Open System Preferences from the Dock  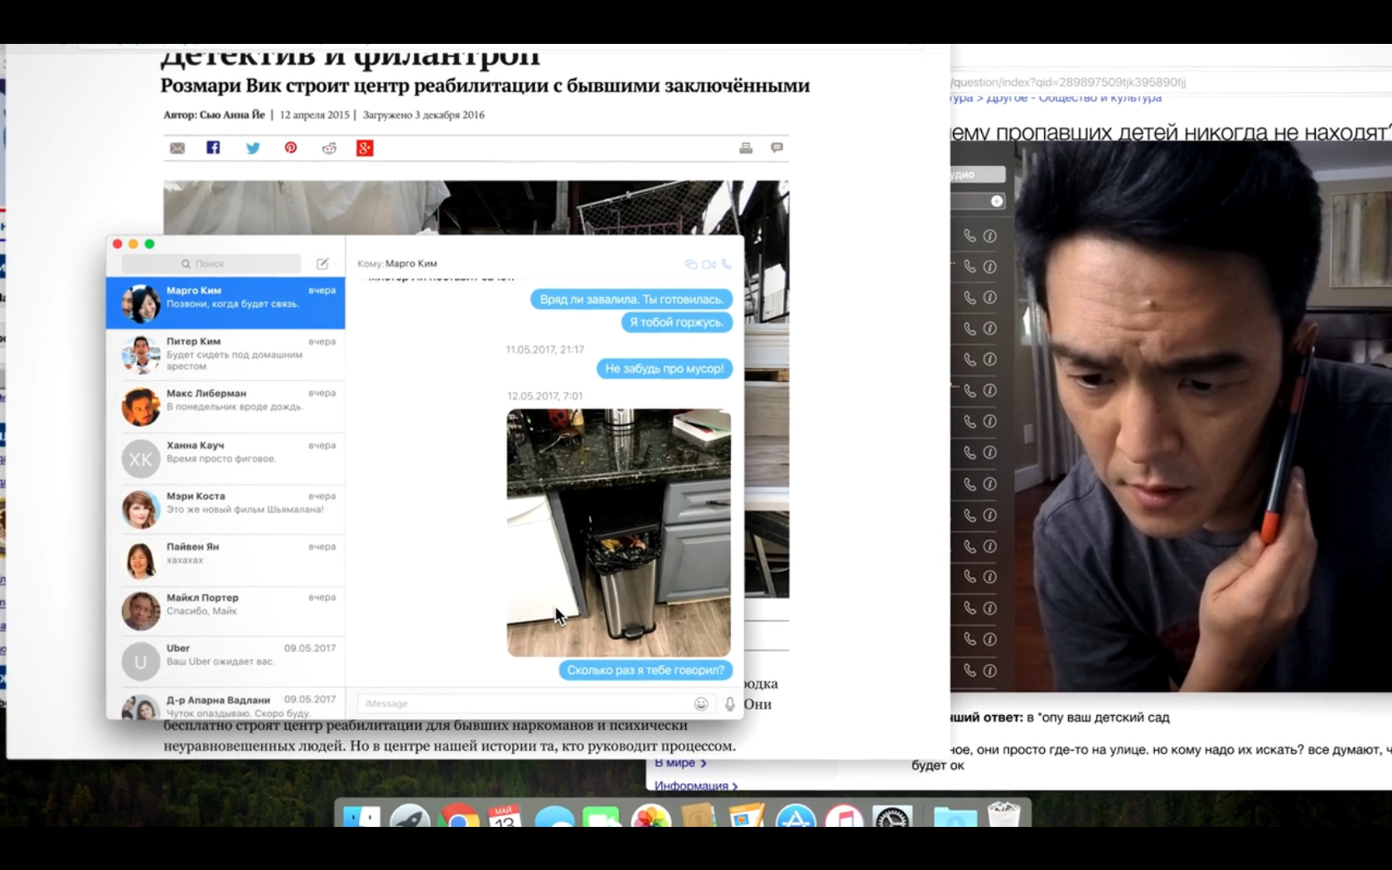pyautogui.click(x=892, y=815)
